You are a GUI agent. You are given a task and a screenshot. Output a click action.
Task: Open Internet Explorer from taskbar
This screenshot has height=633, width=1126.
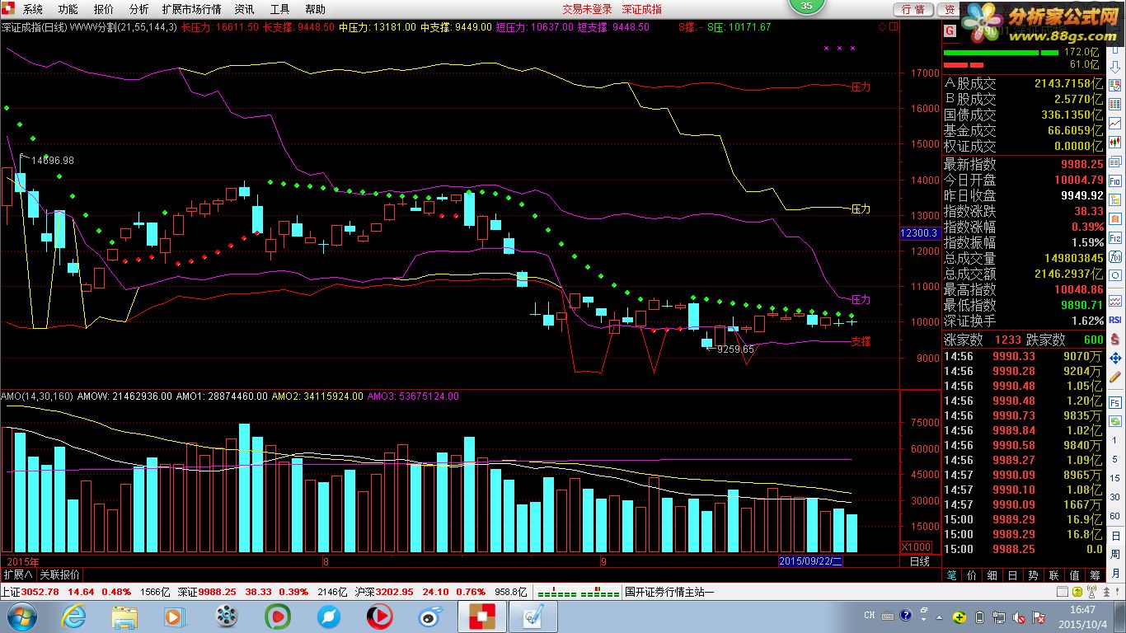pos(74,616)
